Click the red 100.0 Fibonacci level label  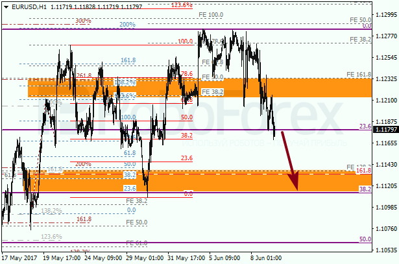coord(185,41)
